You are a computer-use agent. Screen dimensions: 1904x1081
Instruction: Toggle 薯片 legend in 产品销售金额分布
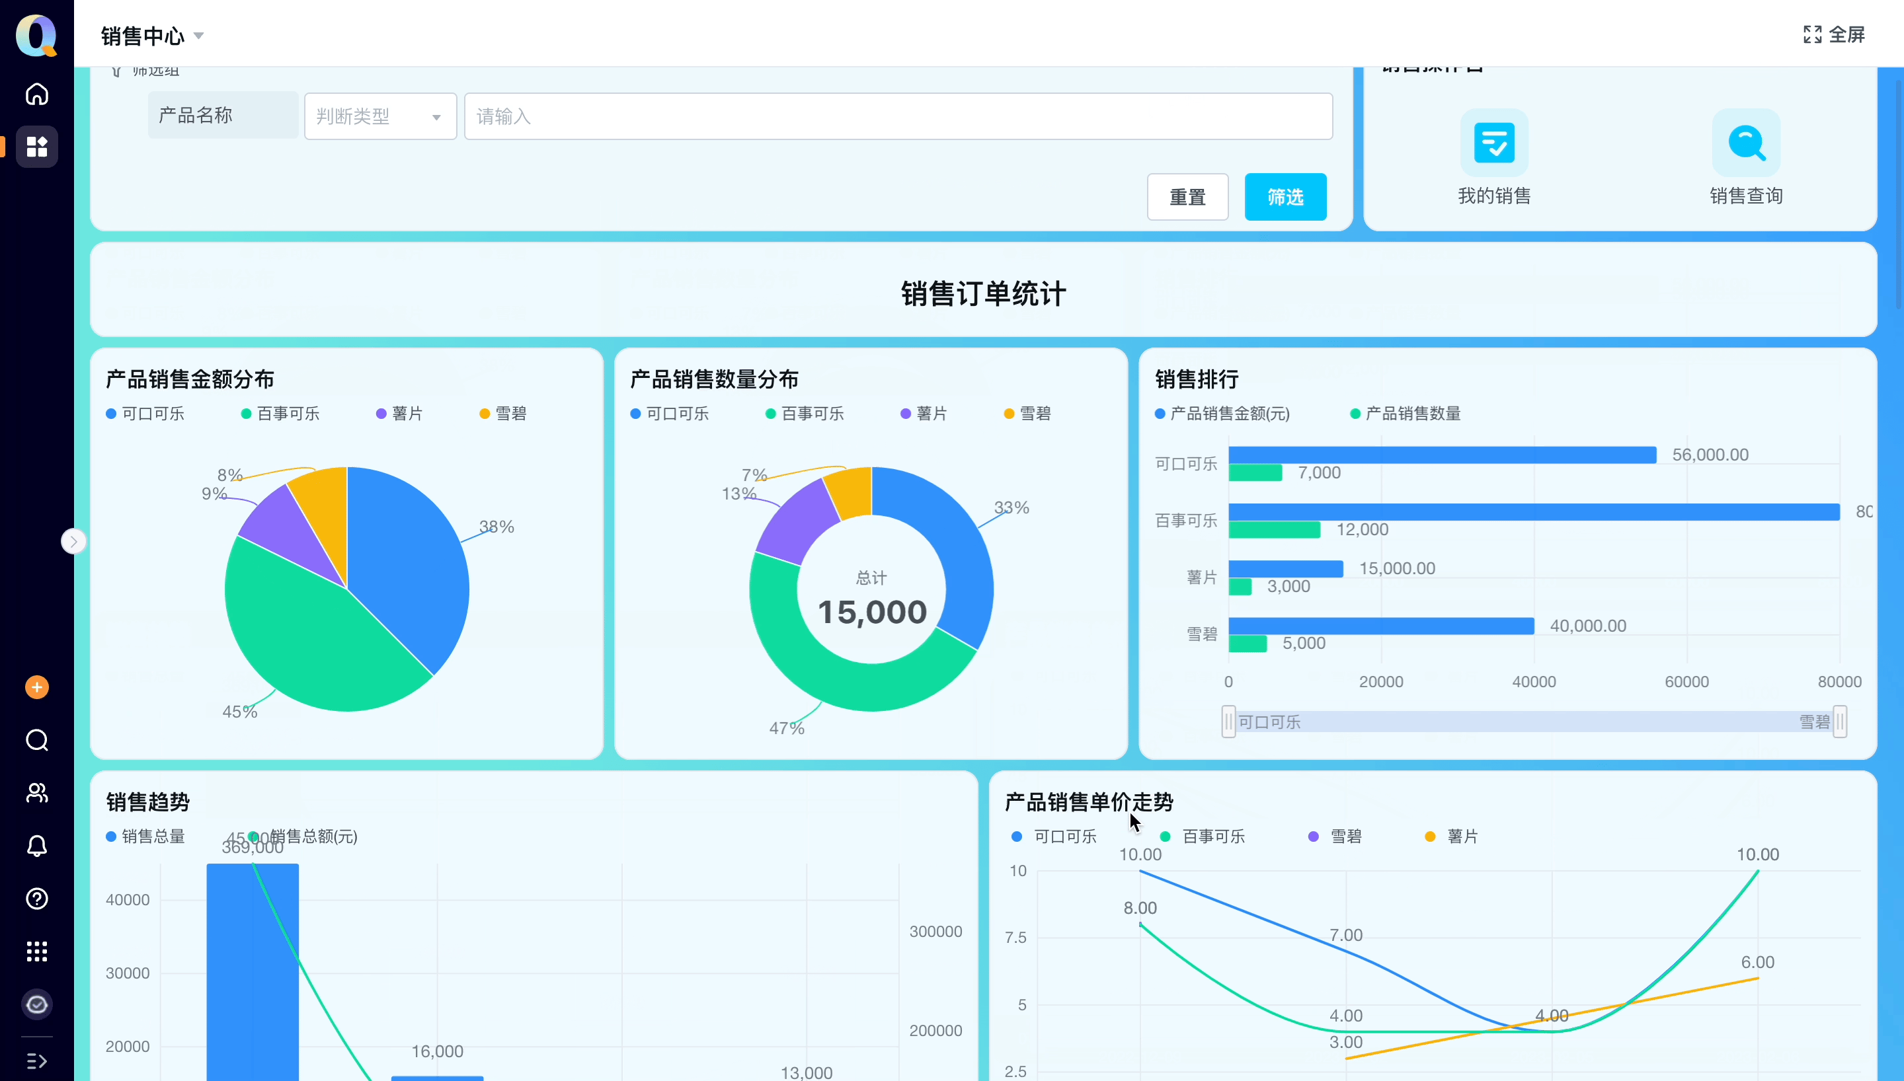click(x=399, y=414)
